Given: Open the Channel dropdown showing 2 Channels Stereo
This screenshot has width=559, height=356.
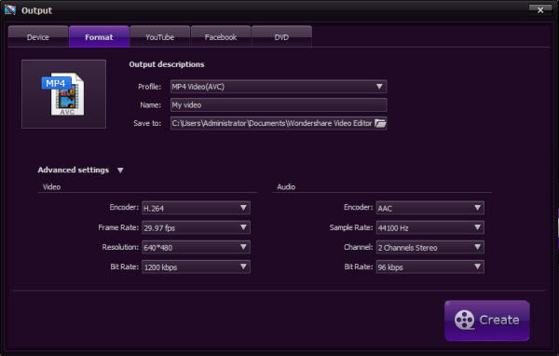Looking at the screenshot, I should click(x=429, y=247).
